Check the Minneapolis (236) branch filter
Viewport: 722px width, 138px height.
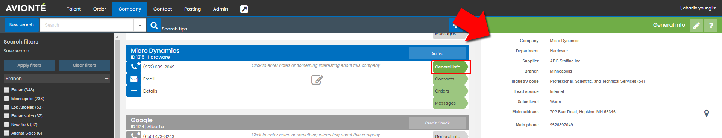(x=6, y=99)
